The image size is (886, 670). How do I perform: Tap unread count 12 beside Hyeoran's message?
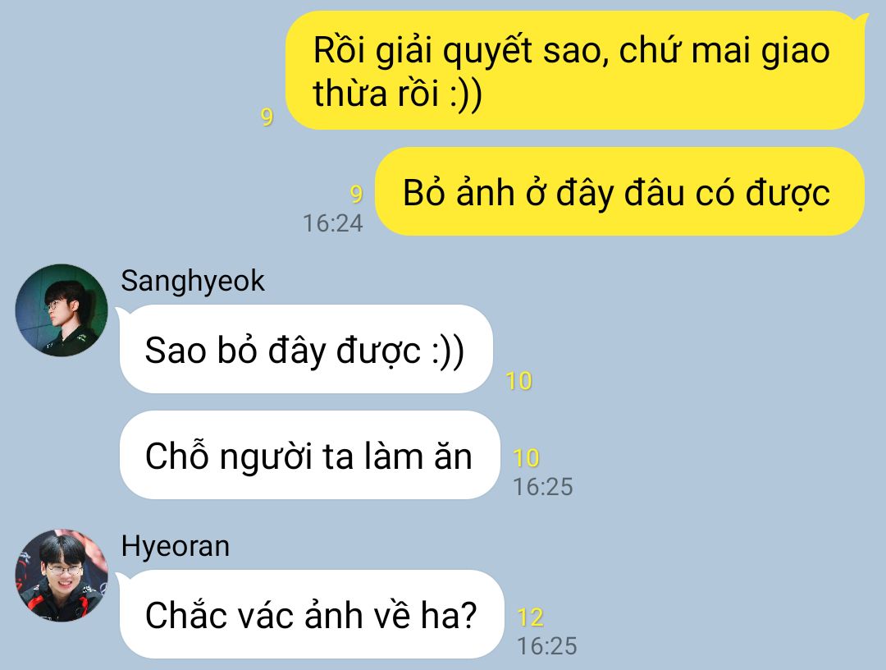coord(530,617)
